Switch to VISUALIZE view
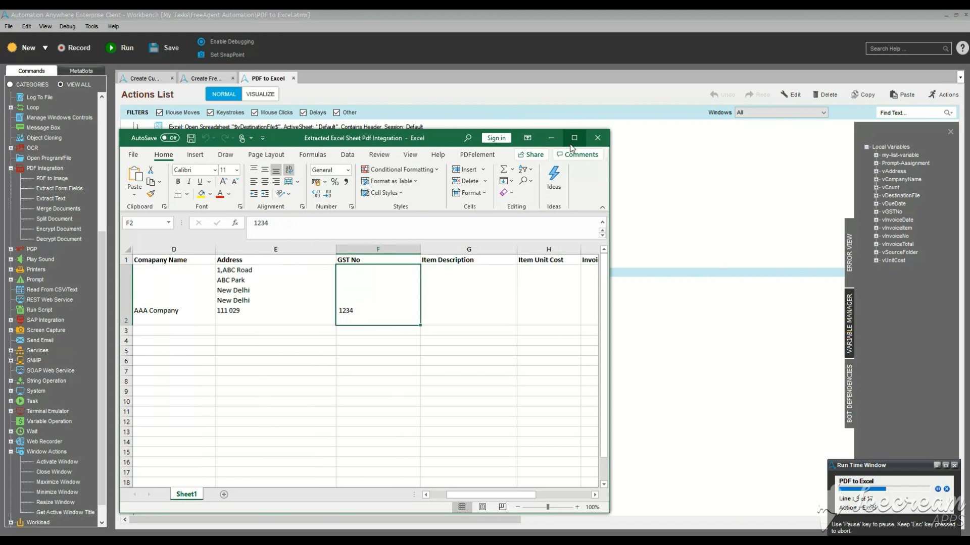970x545 pixels. click(x=260, y=94)
